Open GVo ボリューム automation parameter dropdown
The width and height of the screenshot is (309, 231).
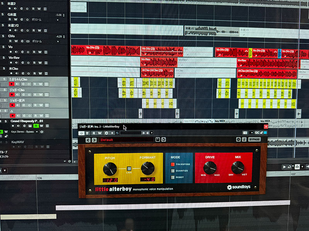(x=58, y=42)
